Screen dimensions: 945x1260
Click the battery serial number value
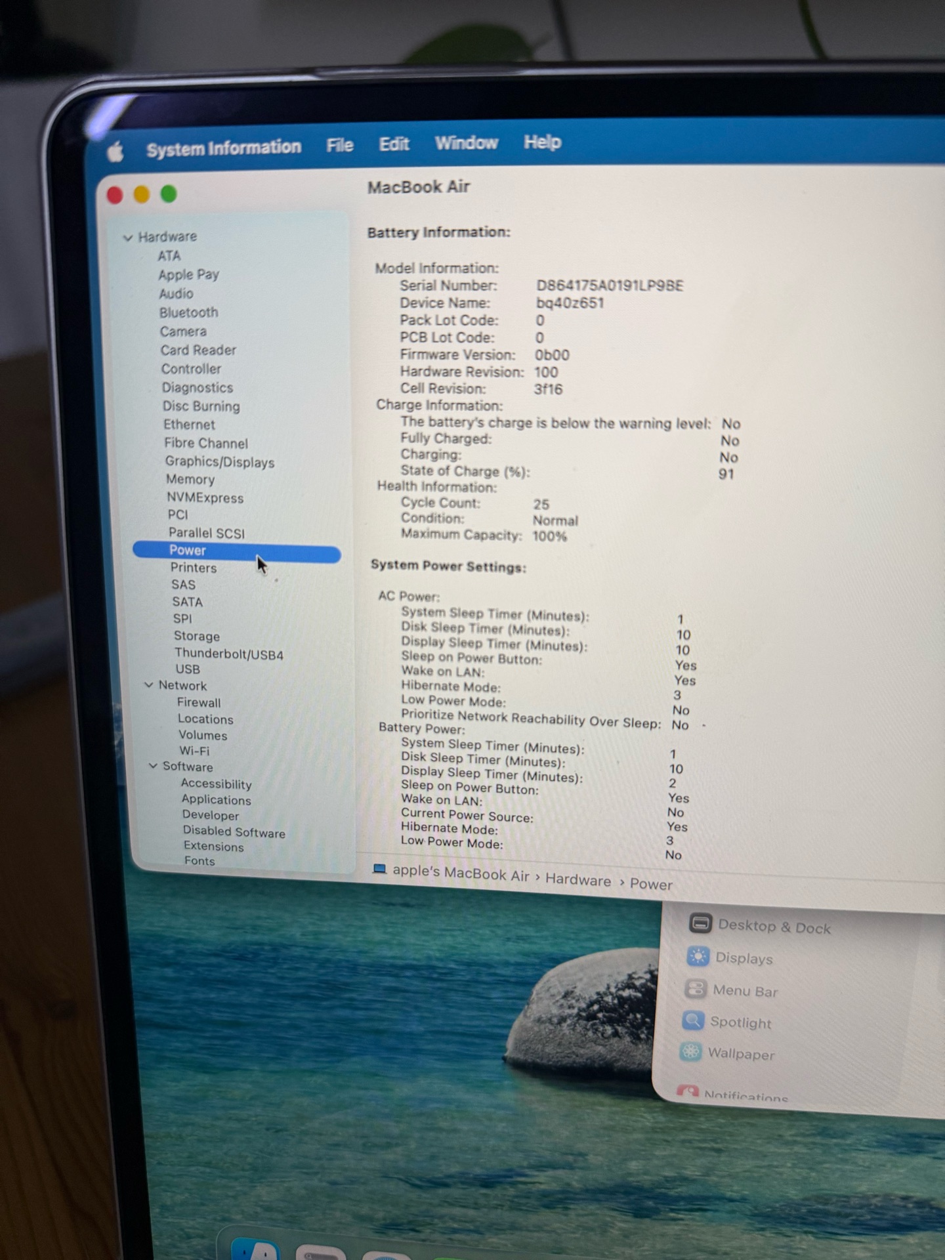click(610, 285)
